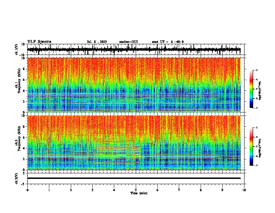The width and height of the screenshot is (275, 213).
Task: Click time axis tick label "7"
Action: pos(179,190)
